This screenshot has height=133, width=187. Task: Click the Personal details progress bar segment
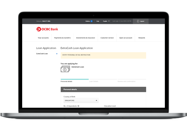[x=75, y=79]
